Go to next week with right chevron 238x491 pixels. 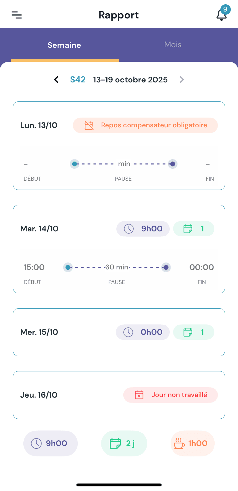[x=182, y=80]
